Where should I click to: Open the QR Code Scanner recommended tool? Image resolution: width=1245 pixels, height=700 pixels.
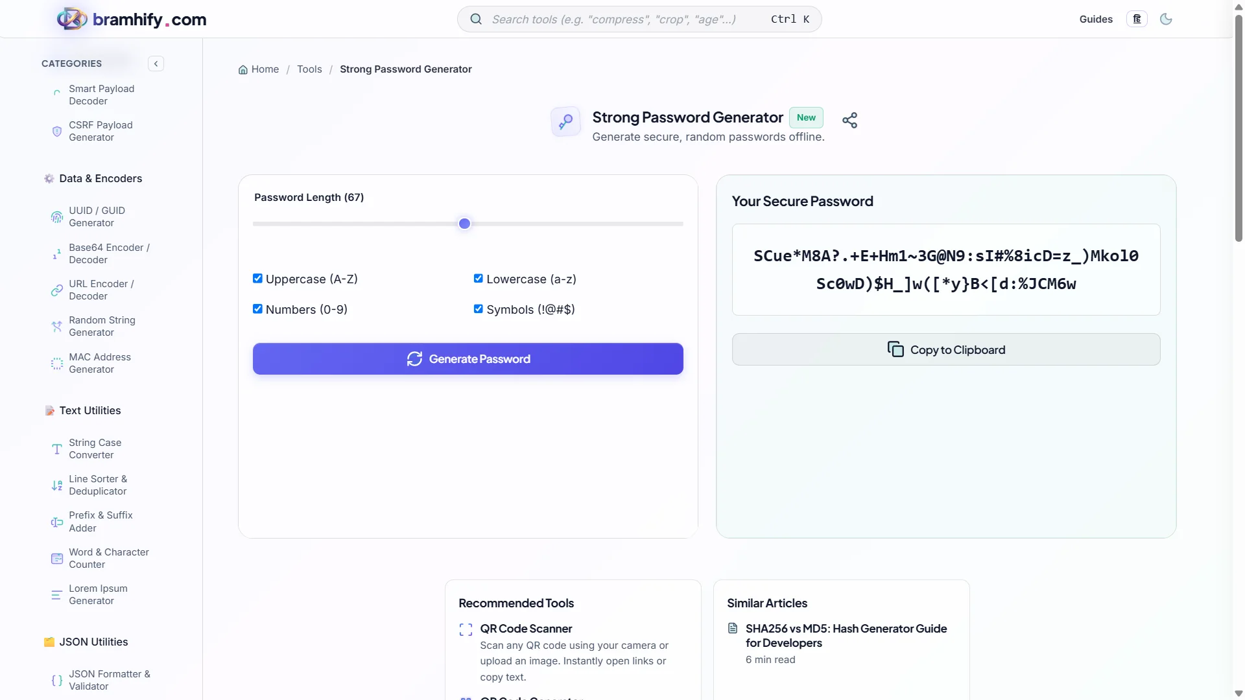(526, 629)
